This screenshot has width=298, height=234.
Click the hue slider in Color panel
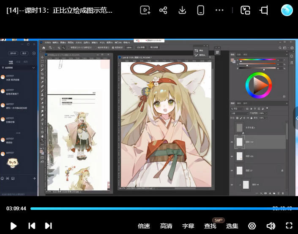pos(257,60)
